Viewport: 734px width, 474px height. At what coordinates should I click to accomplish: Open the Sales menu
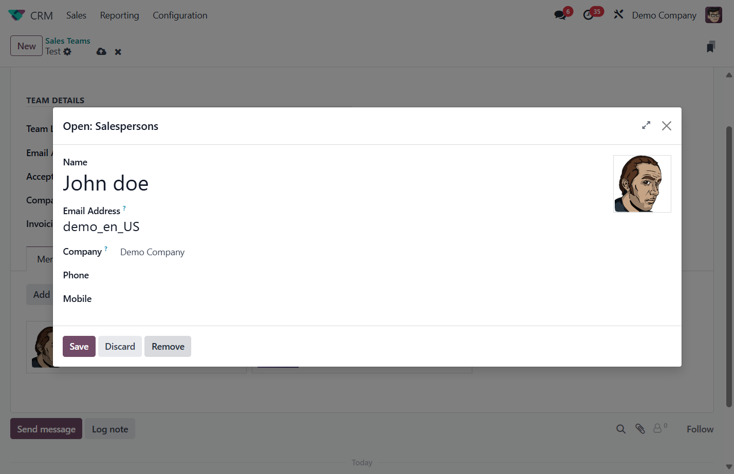pyautogui.click(x=76, y=15)
